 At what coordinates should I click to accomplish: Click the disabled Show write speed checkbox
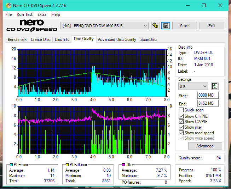coord(181,138)
